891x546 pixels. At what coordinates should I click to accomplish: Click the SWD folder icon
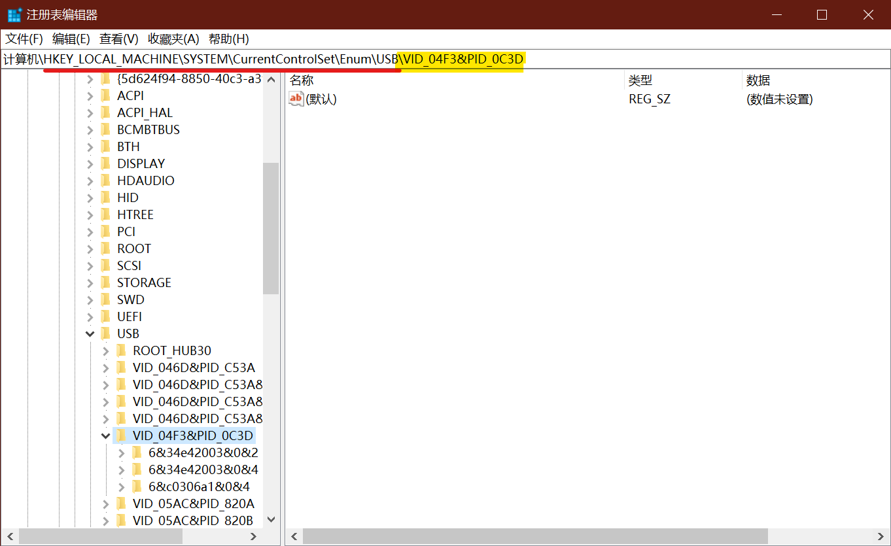coord(106,299)
